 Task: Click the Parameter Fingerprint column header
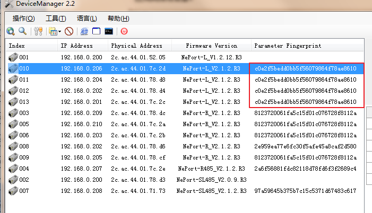[x=287, y=46]
